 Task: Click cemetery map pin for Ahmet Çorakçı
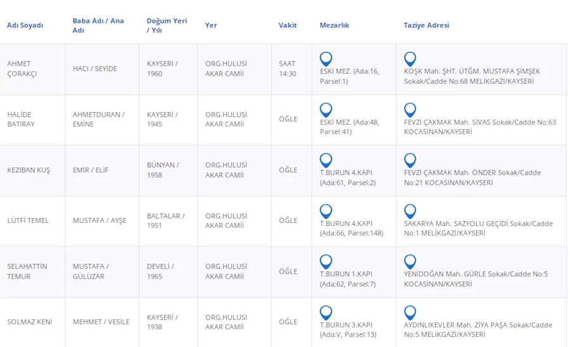coord(326,59)
